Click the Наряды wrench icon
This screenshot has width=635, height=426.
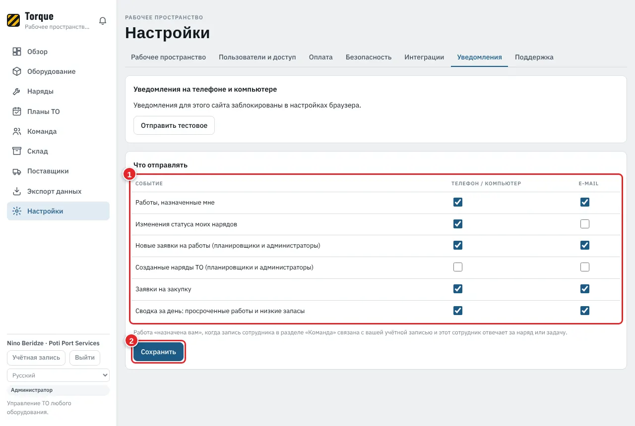tap(17, 92)
